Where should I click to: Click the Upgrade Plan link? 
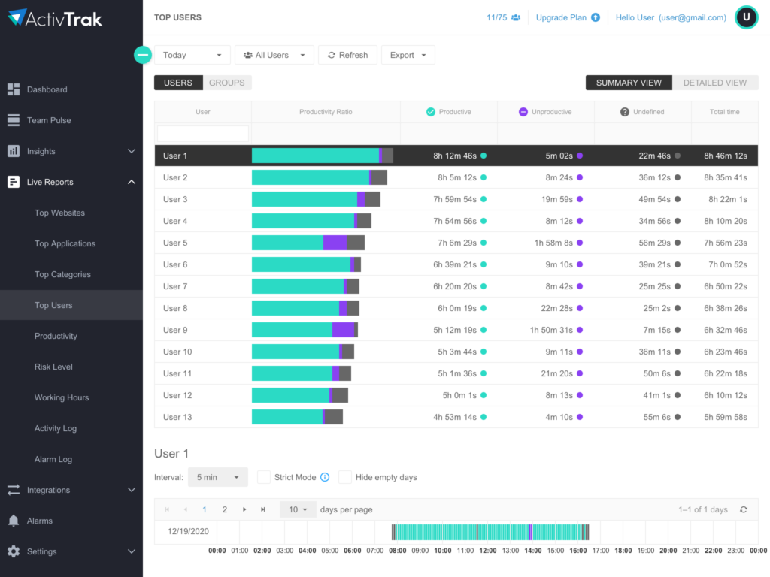(562, 17)
